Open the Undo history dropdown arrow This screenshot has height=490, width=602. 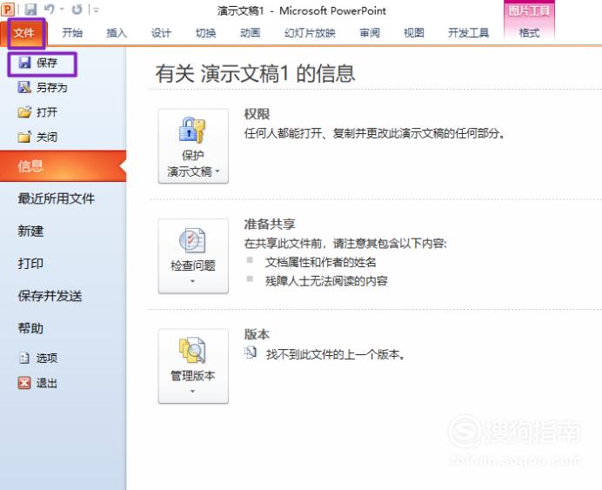pos(62,10)
